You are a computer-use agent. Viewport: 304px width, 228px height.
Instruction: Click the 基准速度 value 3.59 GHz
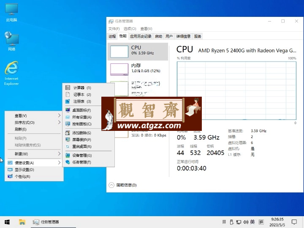click(259, 131)
